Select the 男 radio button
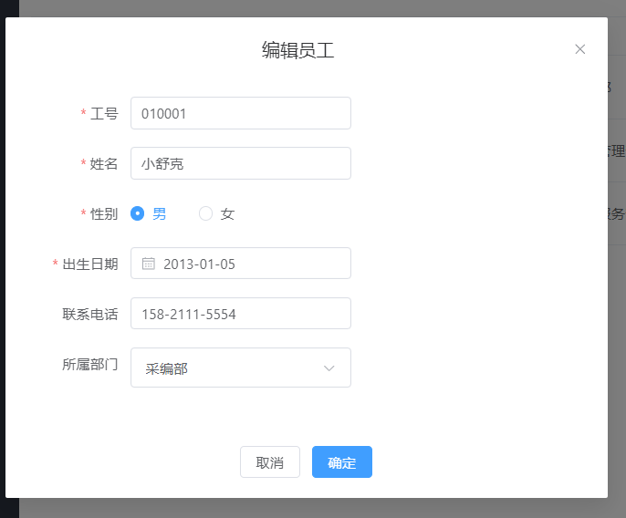Screen dimensions: 626x518 [137, 213]
